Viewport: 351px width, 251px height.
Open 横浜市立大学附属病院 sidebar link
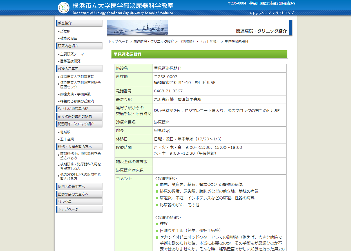77,77
